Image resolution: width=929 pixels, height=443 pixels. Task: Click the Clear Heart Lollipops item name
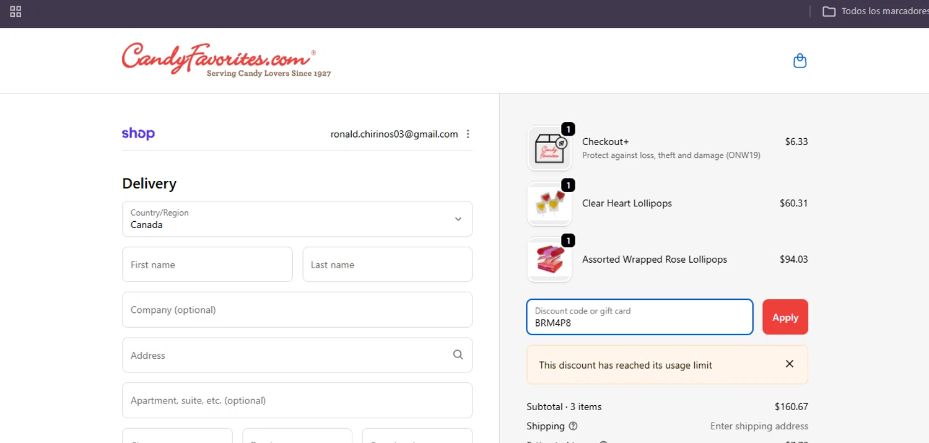tap(627, 203)
